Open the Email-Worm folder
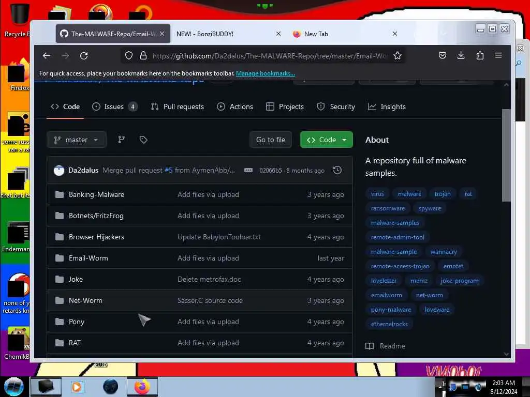Viewport: 530px width, 397px height. coord(88,258)
